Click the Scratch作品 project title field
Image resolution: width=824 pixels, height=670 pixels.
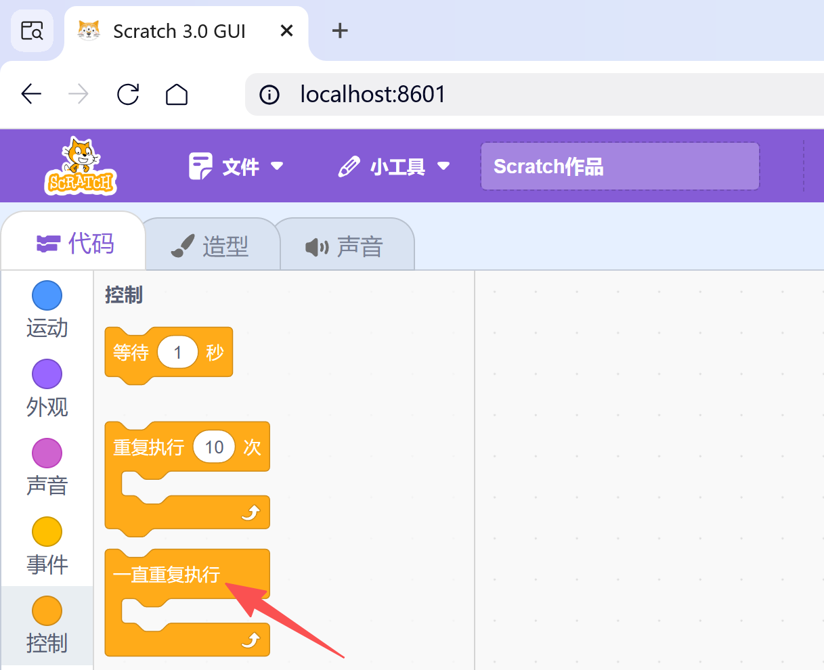point(620,166)
